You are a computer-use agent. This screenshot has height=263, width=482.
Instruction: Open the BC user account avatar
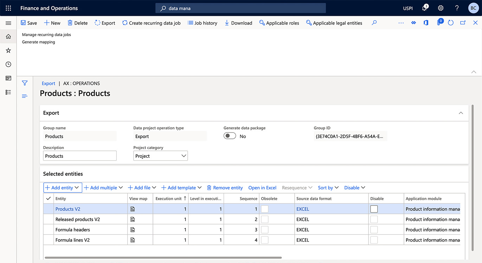tap(473, 8)
